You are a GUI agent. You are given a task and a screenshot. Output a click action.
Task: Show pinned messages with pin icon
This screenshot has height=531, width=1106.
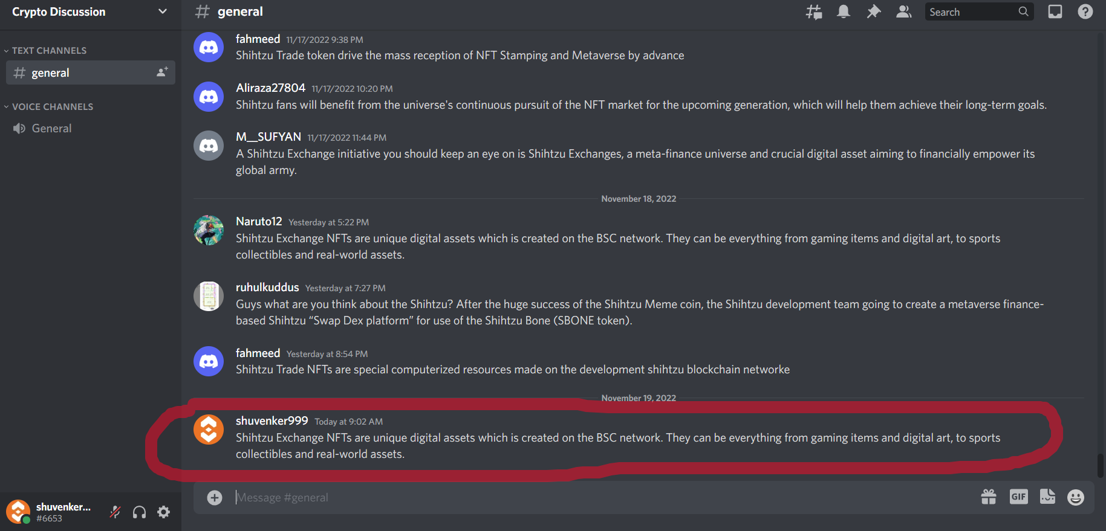pyautogui.click(x=874, y=11)
